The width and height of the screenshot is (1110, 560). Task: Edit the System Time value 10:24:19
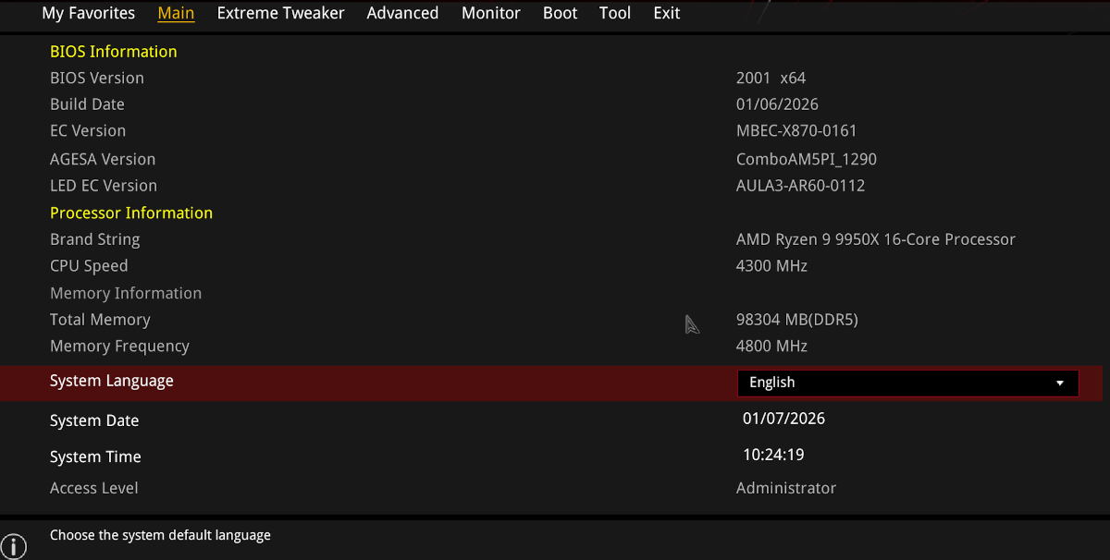(773, 455)
